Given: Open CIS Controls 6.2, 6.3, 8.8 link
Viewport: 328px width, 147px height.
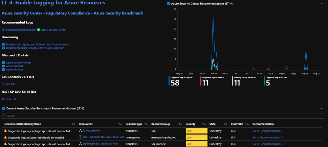Looking at the screenshot, I should (x=8, y=84).
